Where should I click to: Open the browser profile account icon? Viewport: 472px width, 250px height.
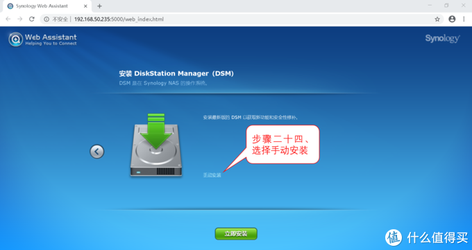pyautogui.click(x=452, y=19)
